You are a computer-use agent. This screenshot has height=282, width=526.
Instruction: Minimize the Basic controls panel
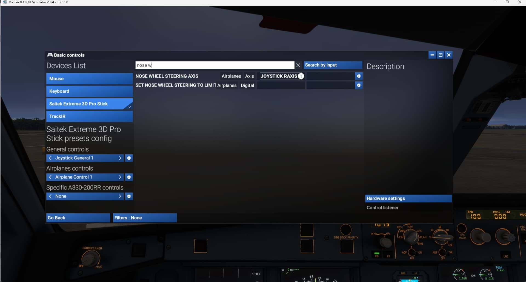(432, 55)
